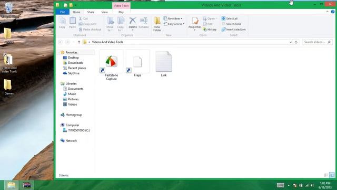337x190 pixels.
Task: Select the Fraps shortcut file
Action: coord(137,64)
